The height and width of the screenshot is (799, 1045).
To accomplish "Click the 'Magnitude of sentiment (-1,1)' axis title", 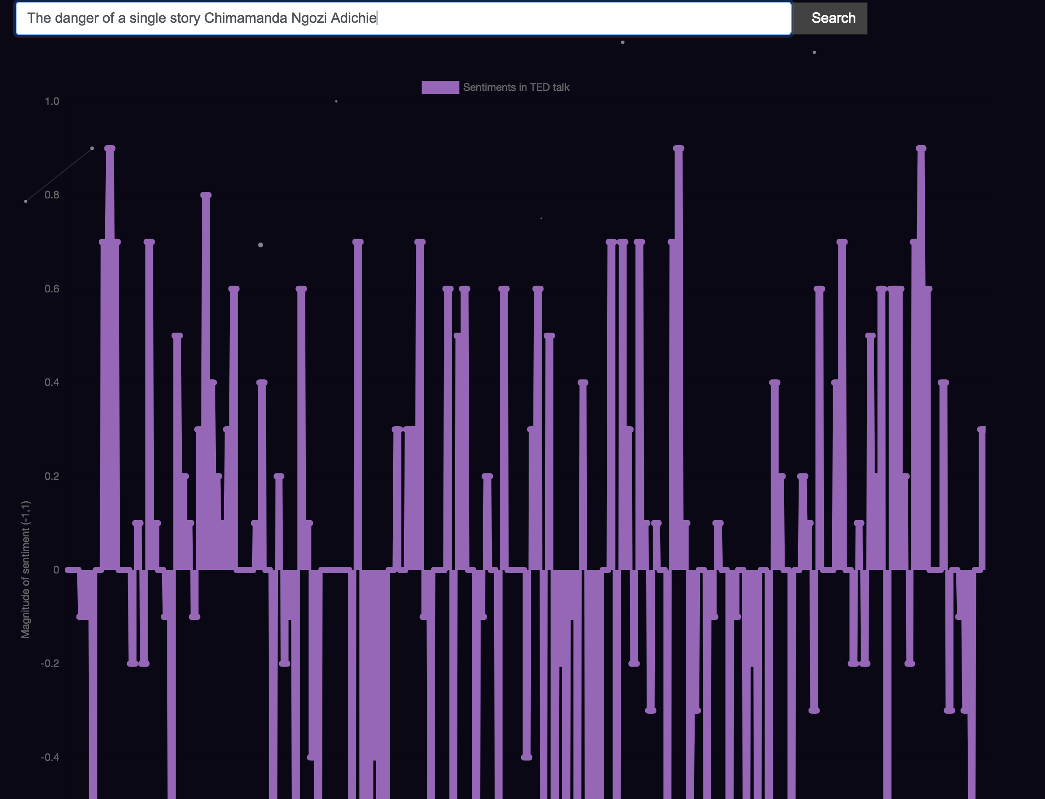I will pos(26,569).
